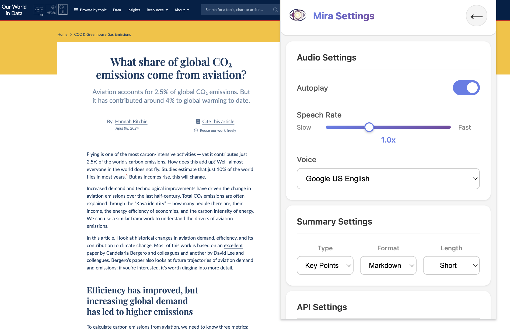Toggle the Autoplay switch off
The image size is (510, 334).
(x=466, y=88)
